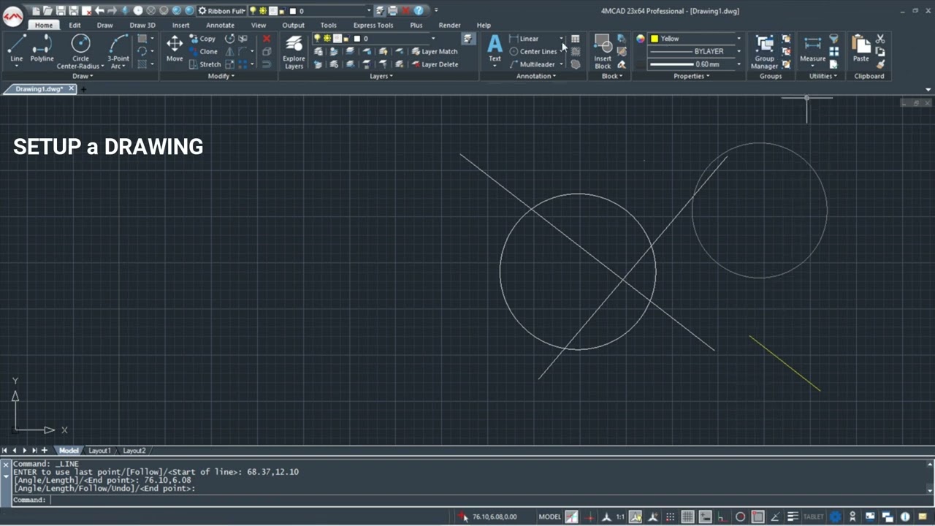Screen dimensions: 935x526
Task: Open Help via blue question mark icon
Action: click(x=419, y=11)
